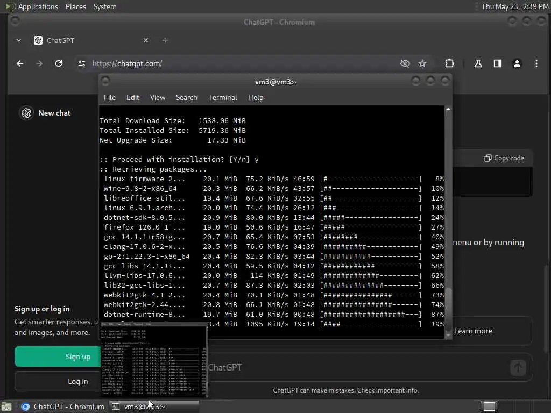Open the terminal File menu
This screenshot has height=413, width=551.
click(110, 98)
